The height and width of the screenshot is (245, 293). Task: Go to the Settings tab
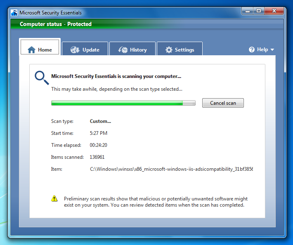(180, 49)
